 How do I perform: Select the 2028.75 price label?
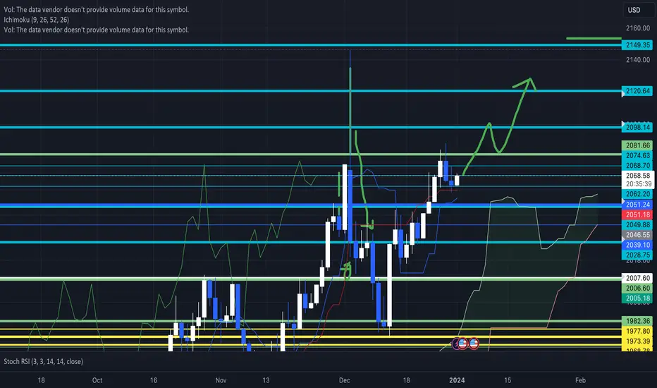(637, 255)
